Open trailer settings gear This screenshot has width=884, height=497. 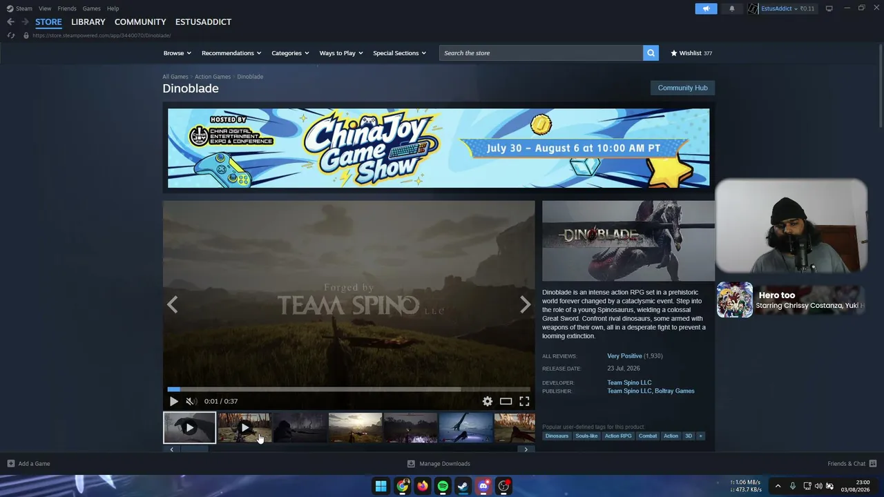[x=488, y=401]
